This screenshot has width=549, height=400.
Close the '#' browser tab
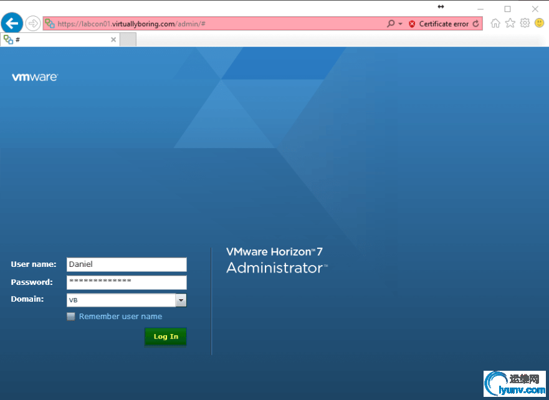tap(113, 40)
